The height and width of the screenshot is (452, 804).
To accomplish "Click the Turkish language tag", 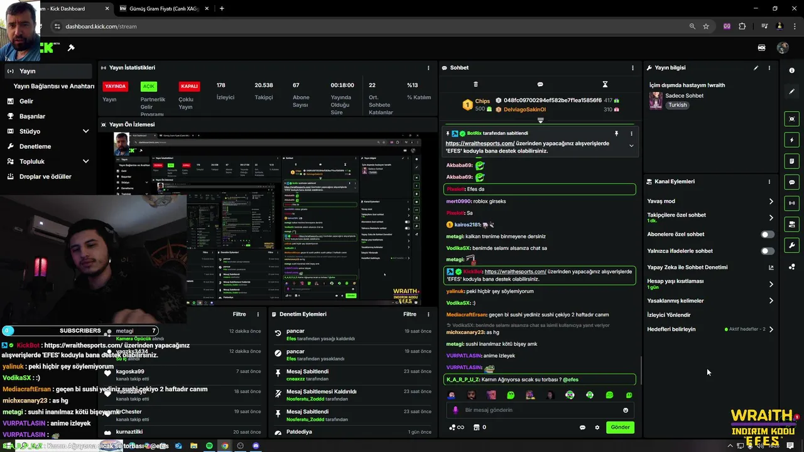I will pos(678,105).
